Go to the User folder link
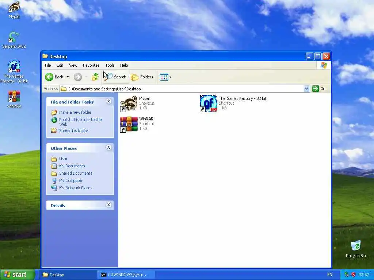 pyautogui.click(x=63, y=159)
